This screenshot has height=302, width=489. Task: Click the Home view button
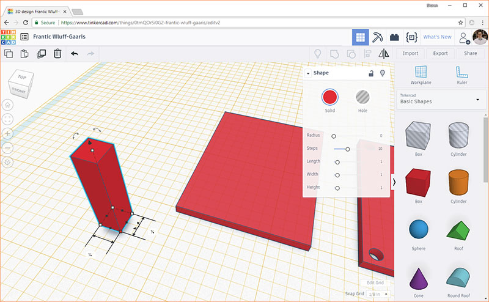(8, 105)
